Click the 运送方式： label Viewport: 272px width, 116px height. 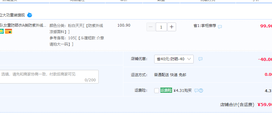point(139,75)
